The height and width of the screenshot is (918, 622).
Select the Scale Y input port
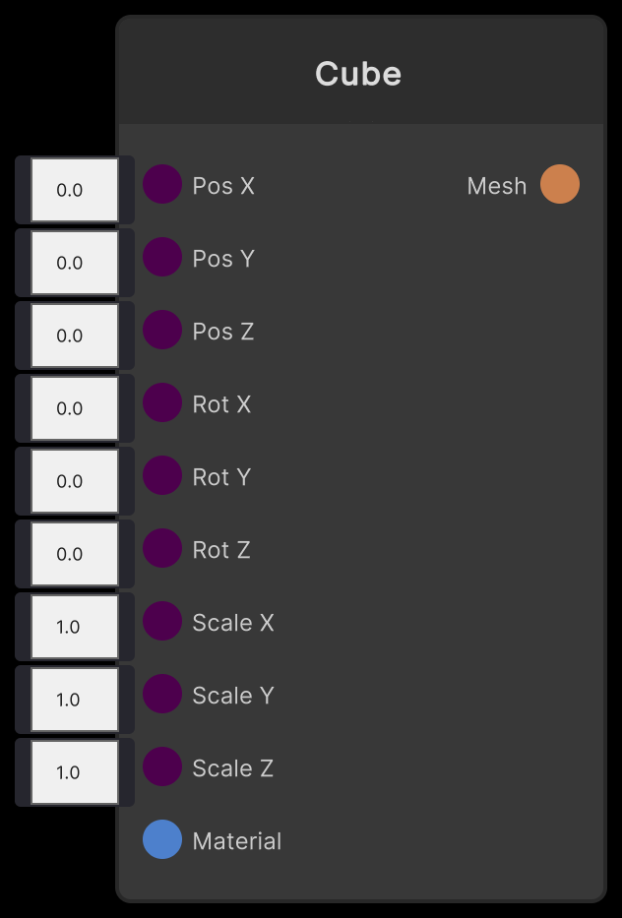pos(162,695)
